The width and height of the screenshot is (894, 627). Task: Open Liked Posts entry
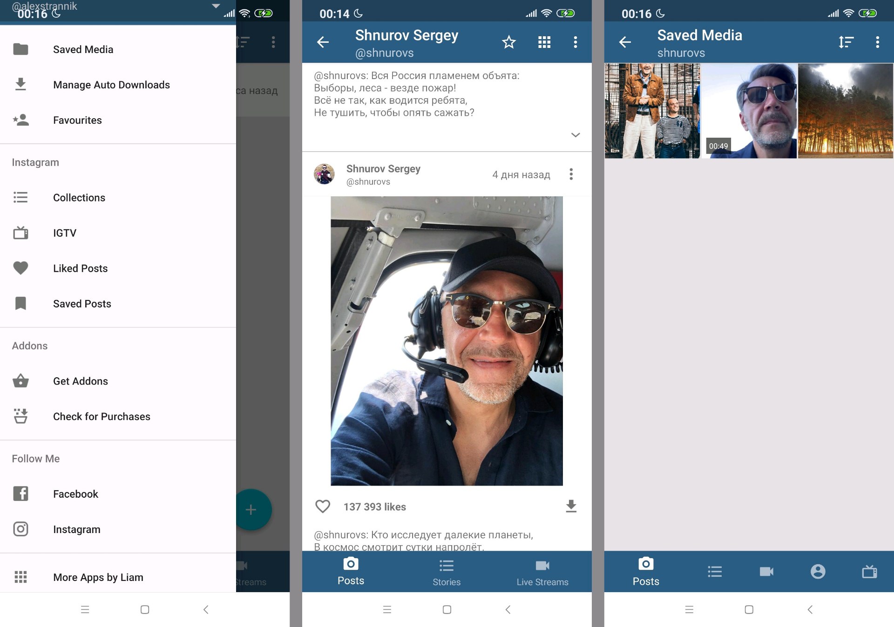click(x=118, y=268)
